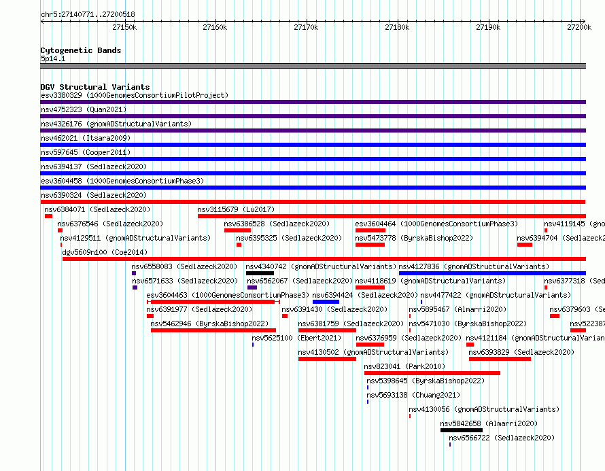Click the red nsv6393829 variant bar
The height and width of the screenshot is (471, 605).
[x=500, y=359]
